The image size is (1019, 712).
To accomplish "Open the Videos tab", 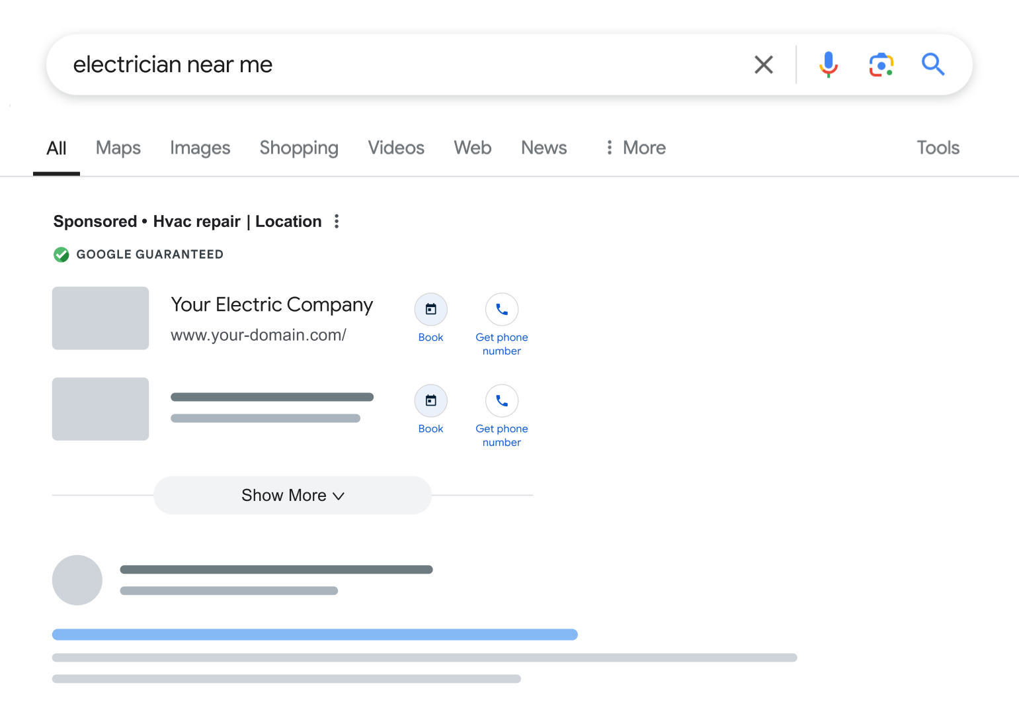I will pos(396,148).
